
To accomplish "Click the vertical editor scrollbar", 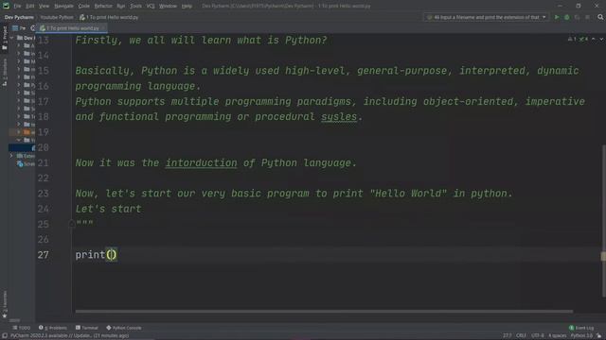I will pos(603,220).
